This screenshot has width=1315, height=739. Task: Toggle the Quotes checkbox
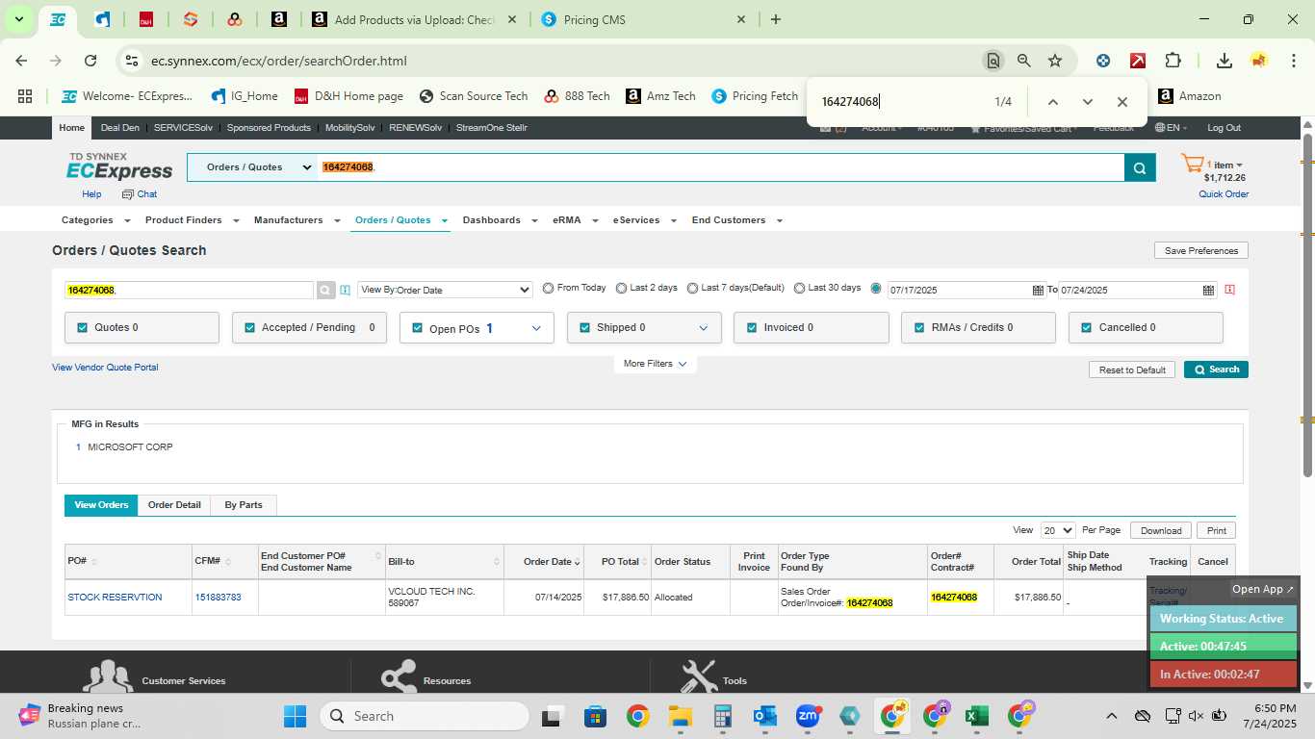point(82,327)
